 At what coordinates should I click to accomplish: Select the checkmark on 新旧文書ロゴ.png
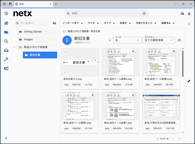65,52
